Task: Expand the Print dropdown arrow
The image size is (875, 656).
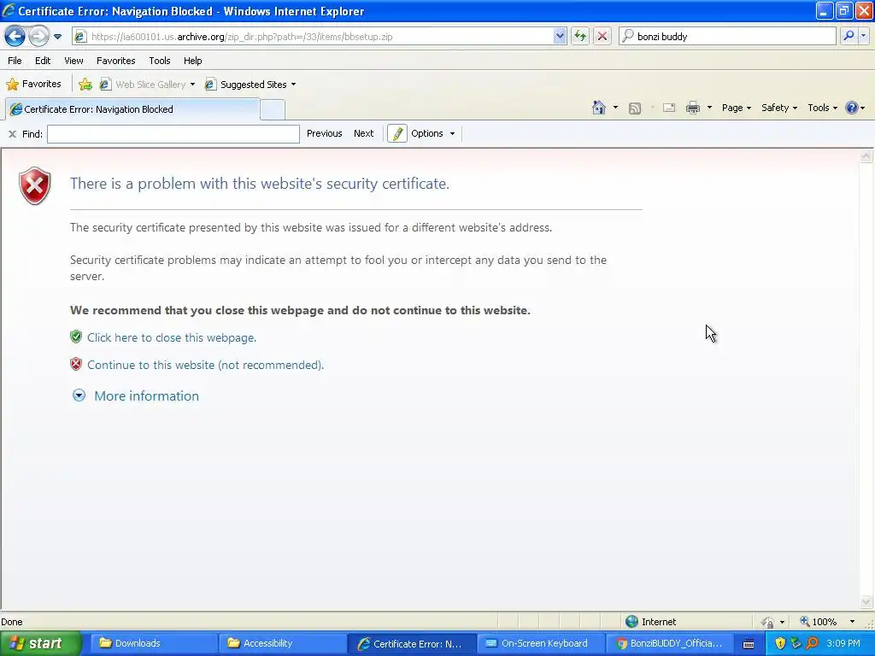Action: [x=709, y=108]
